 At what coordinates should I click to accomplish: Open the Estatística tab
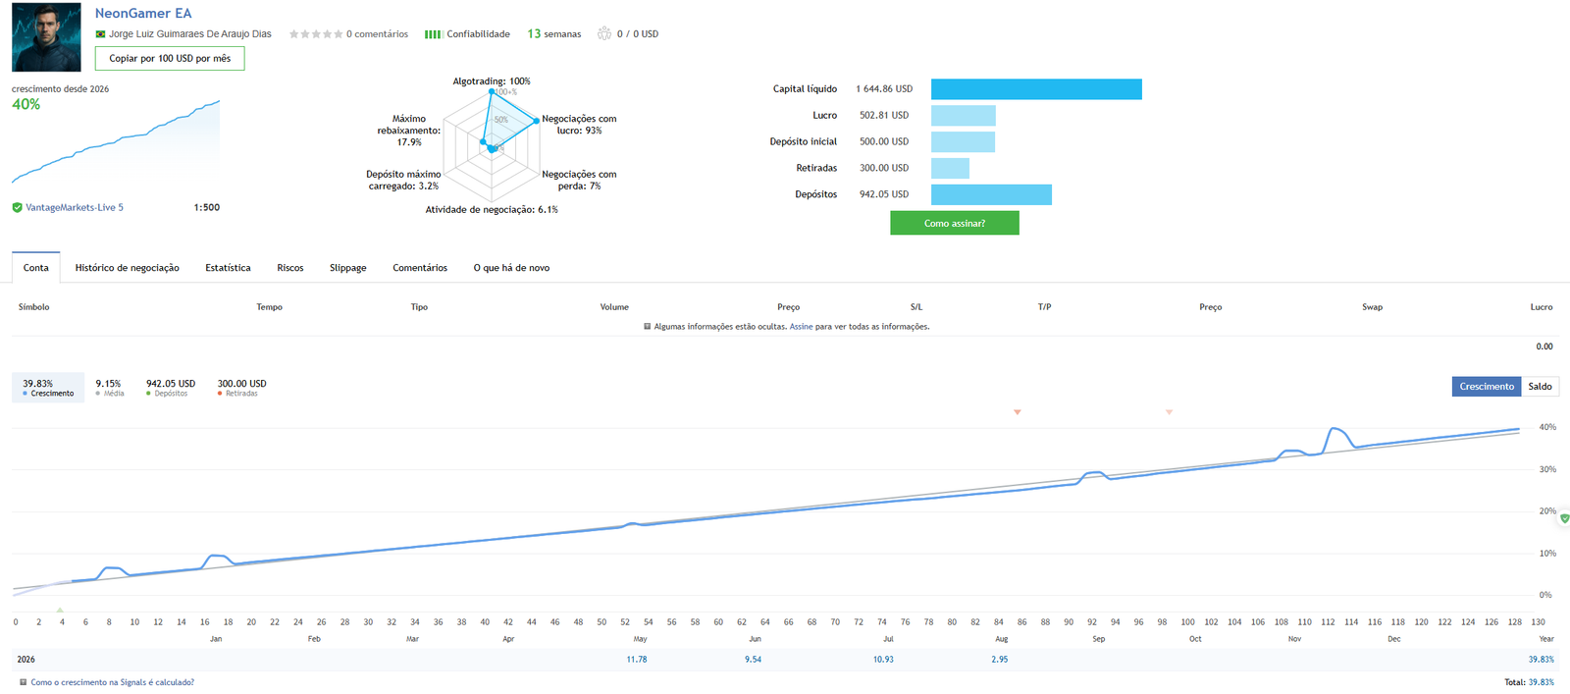tap(228, 268)
